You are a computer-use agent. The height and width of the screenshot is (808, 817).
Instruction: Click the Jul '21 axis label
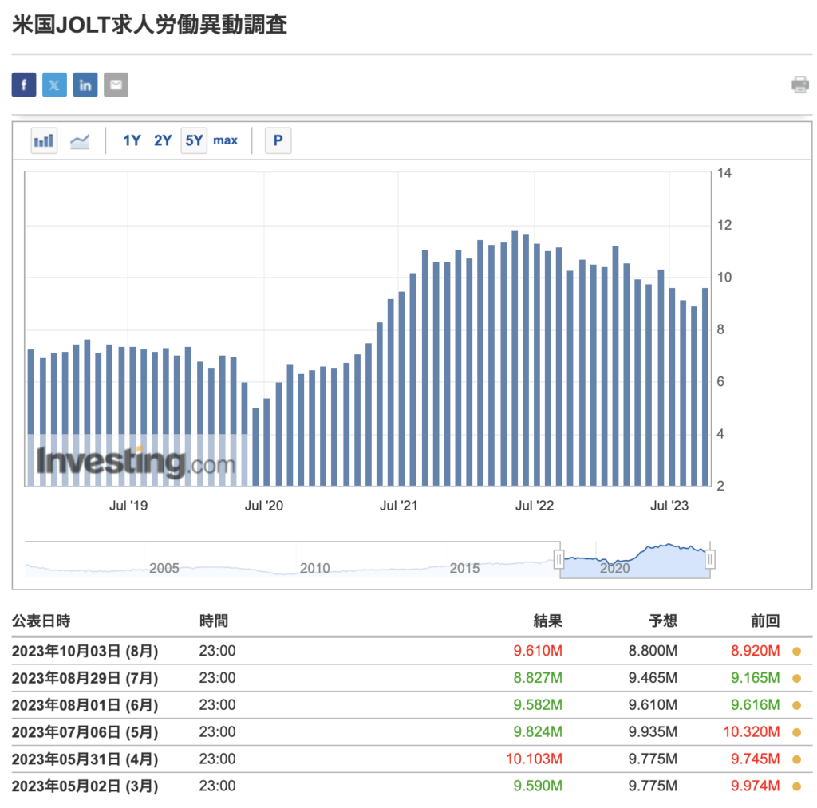pyautogui.click(x=399, y=506)
